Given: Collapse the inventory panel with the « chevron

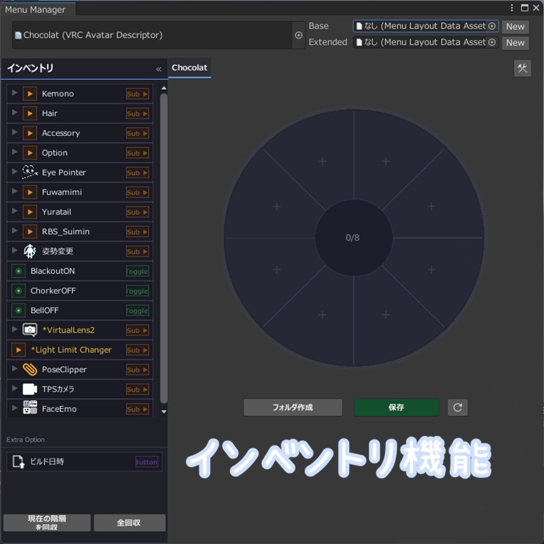Looking at the screenshot, I should [158, 69].
